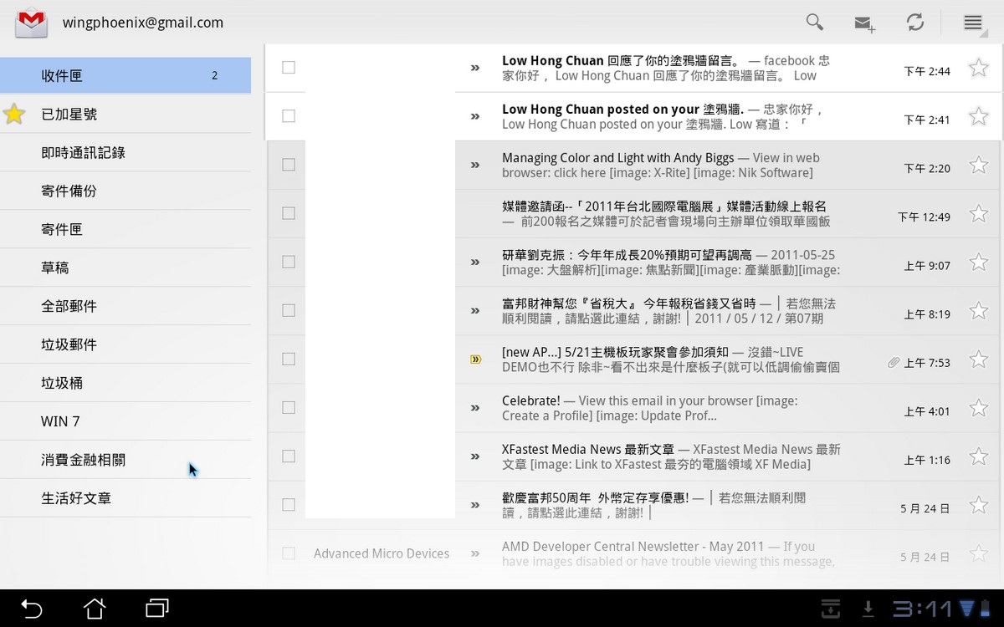Open the mail search icon
1004x627 pixels.
(x=815, y=23)
